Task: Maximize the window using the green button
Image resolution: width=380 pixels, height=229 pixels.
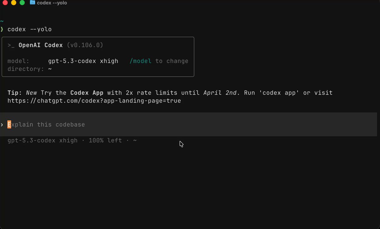Action: tap(22, 3)
